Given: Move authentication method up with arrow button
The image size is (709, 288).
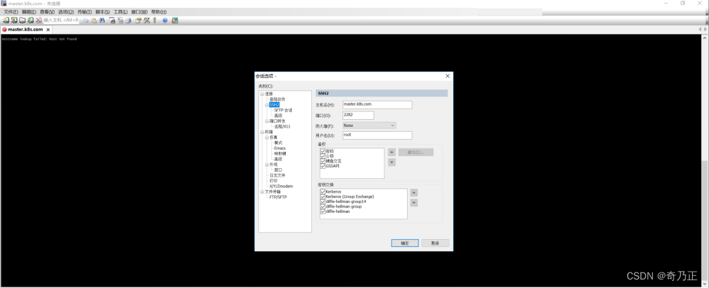Looking at the screenshot, I should (392, 152).
